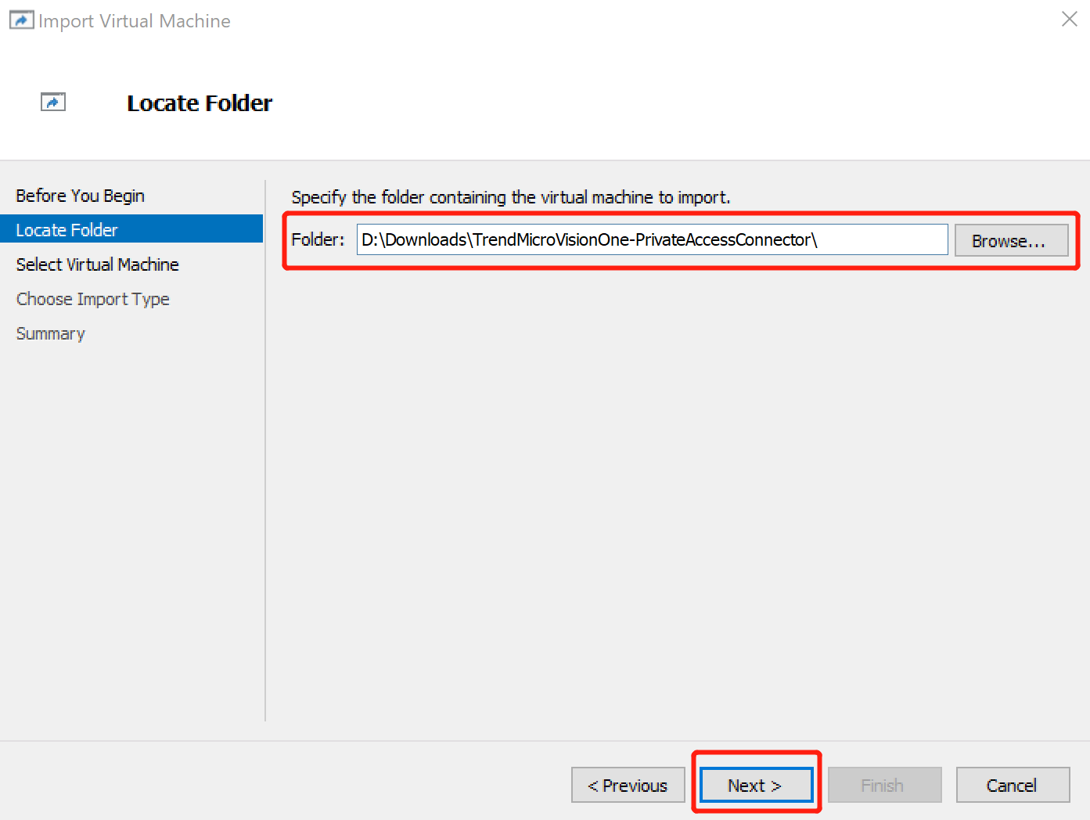1090x820 pixels.
Task: Click the Import Virtual Machine title text
Action: click(x=135, y=20)
